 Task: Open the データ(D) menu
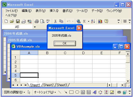[97, 11]
